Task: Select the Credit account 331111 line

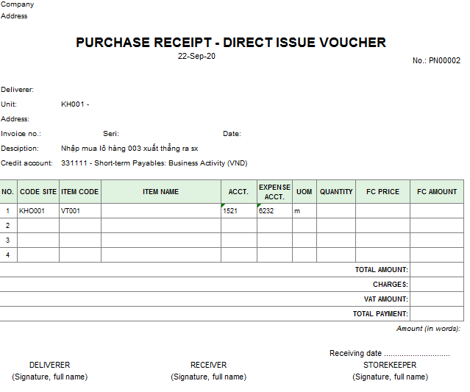Action: (154, 163)
